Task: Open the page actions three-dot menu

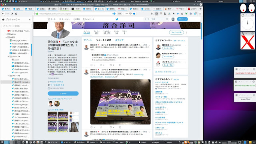Action: tap(126, 14)
